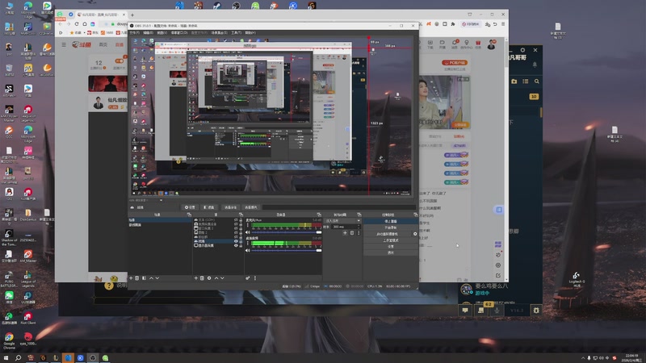Viewport: 646px width, 363px height.
Task: Hide the 显示器采集 source
Action: (x=236, y=245)
